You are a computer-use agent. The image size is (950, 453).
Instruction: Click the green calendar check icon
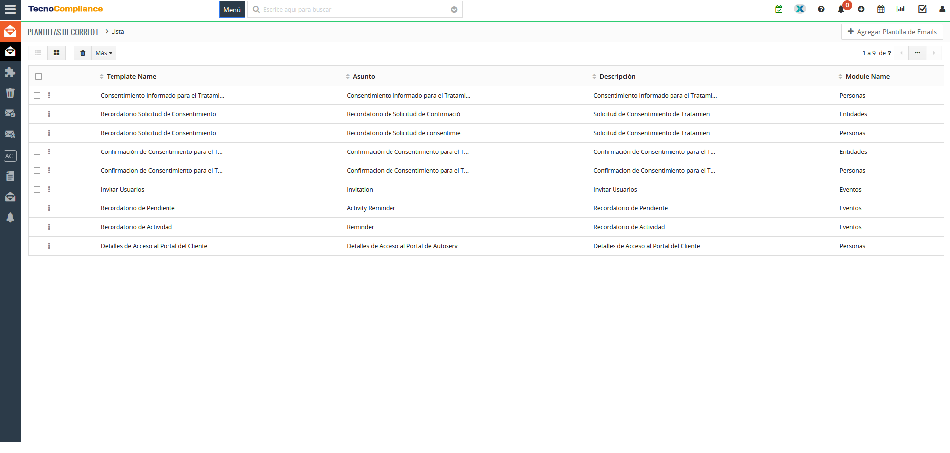(779, 9)
